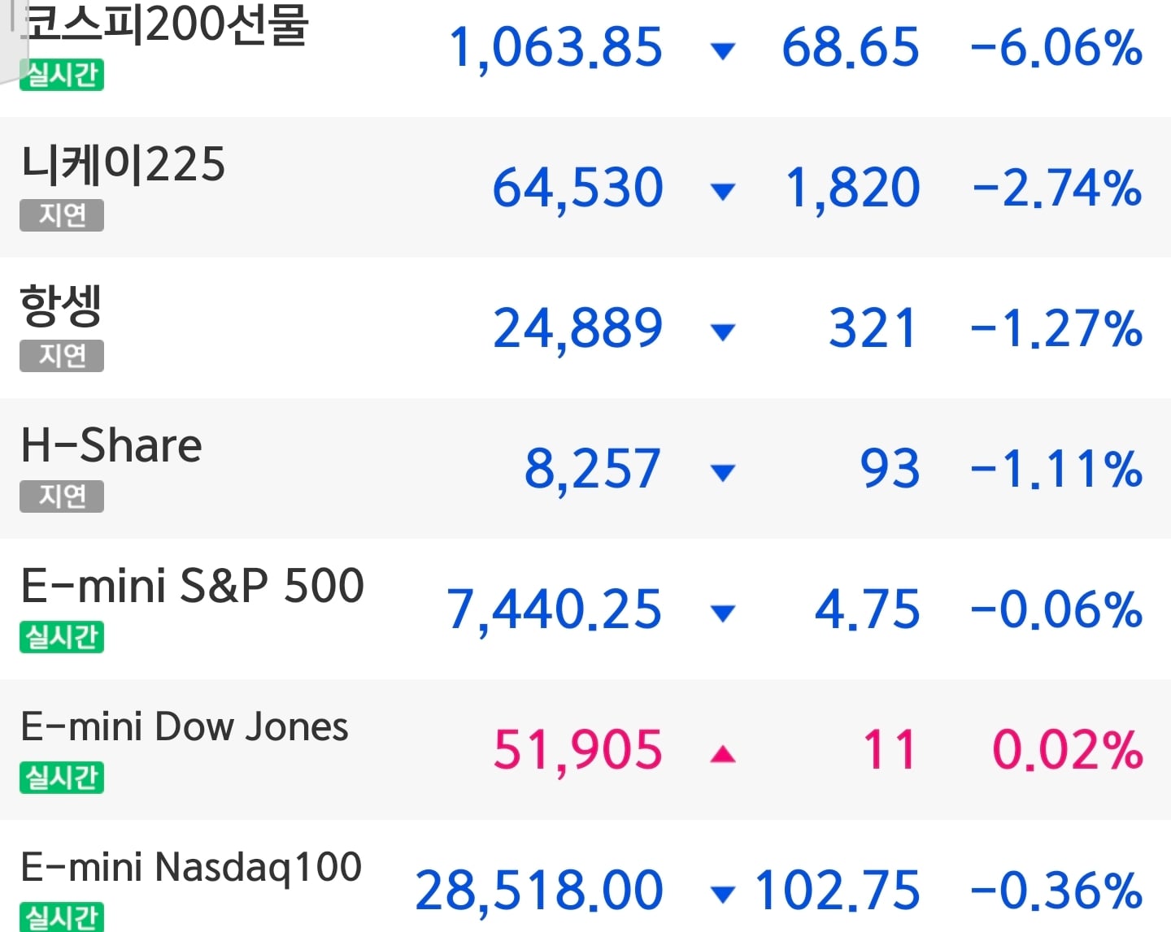Click the 7,440.25 price value
Screen dimensions: 1171x932
point(555,610)
